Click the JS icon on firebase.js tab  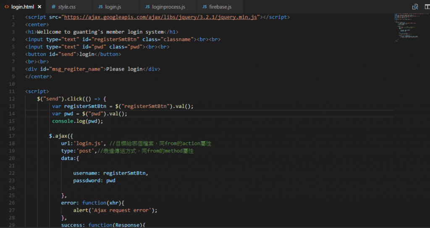pos(205,7)
